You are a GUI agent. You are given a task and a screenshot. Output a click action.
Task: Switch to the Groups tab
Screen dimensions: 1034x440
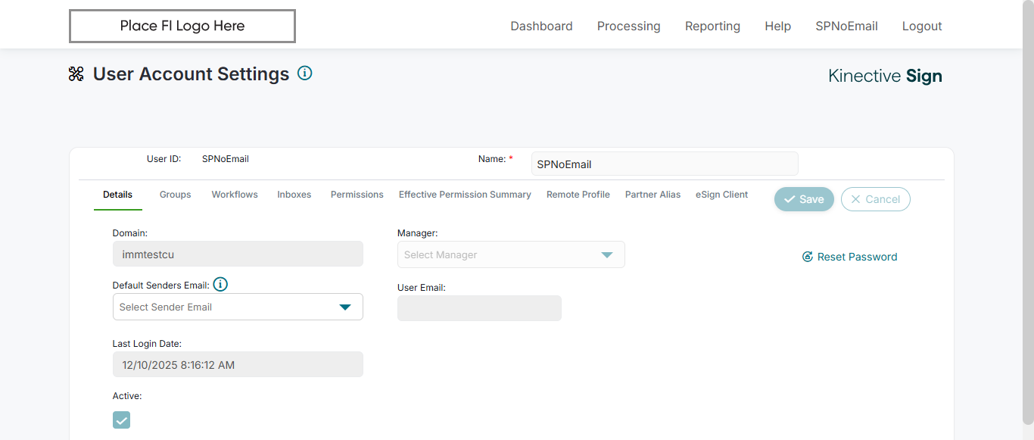175,195
